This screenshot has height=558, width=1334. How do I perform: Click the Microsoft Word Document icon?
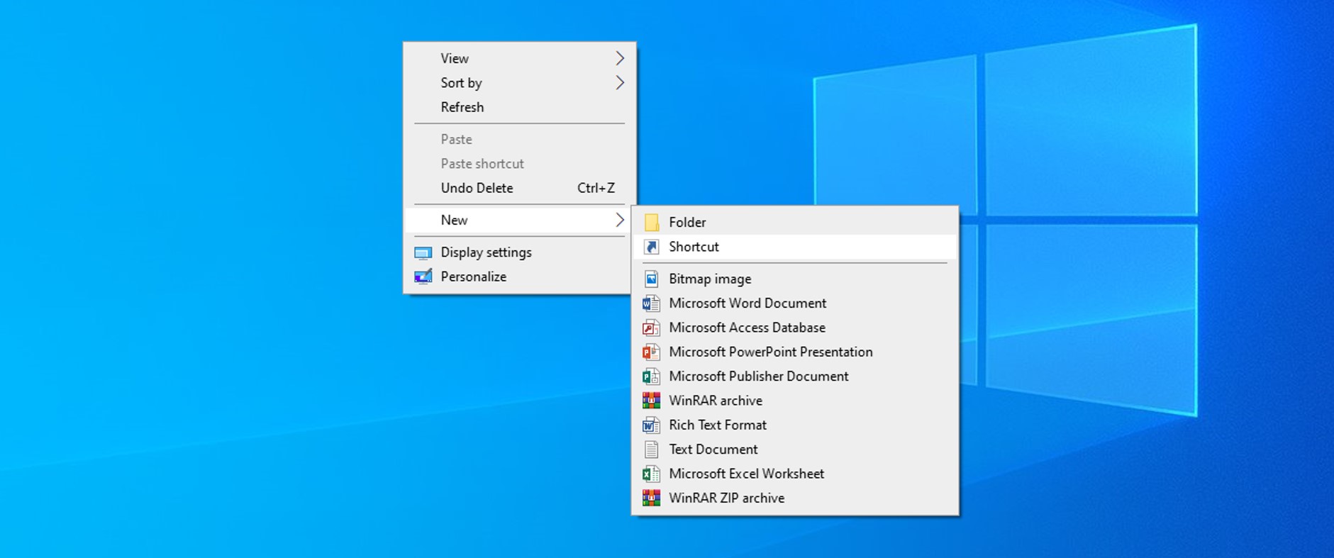(x=651, y=303)
